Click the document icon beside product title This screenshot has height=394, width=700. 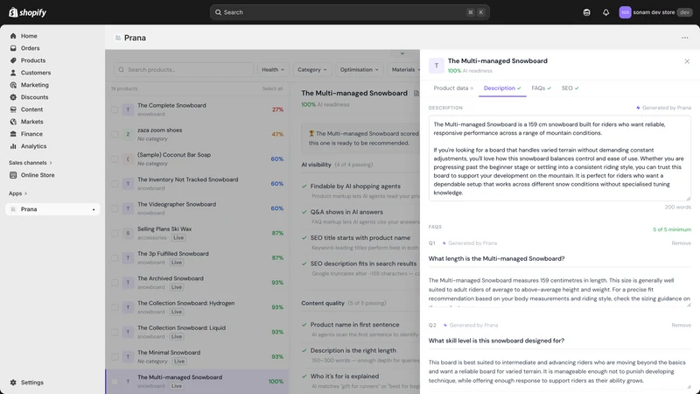click(x=416, y=94)
